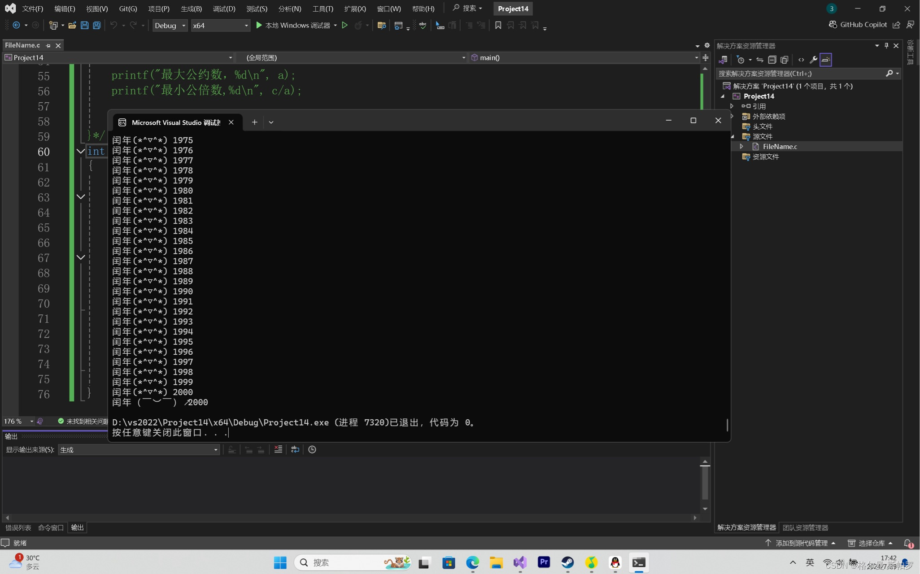Click the solution view switch icon

tap(723, 60)
